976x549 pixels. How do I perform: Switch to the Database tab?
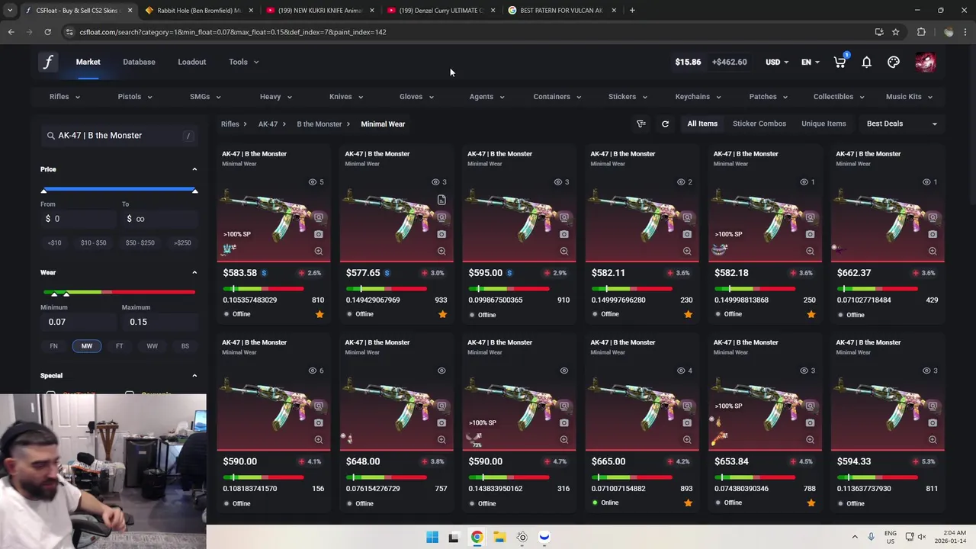click(139, 62)
